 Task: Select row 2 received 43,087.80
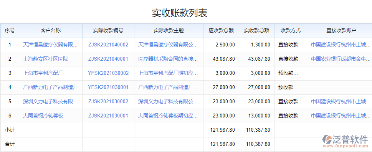(259, 59)
